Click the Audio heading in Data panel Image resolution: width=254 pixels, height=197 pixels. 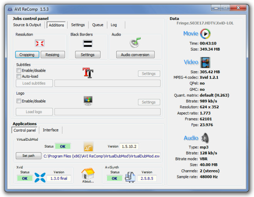(191, 138)
